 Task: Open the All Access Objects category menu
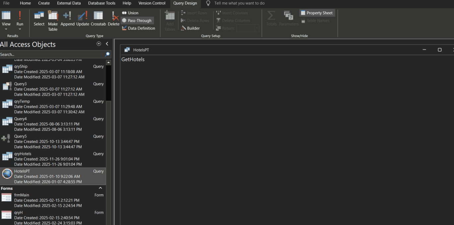coord(99,43)
